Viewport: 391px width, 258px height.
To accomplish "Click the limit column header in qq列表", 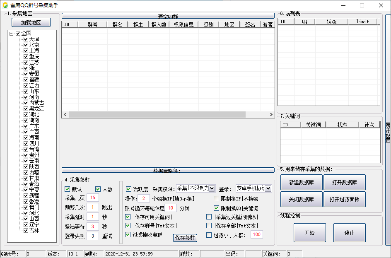I will pyautogui.click(x=362, y=22).
